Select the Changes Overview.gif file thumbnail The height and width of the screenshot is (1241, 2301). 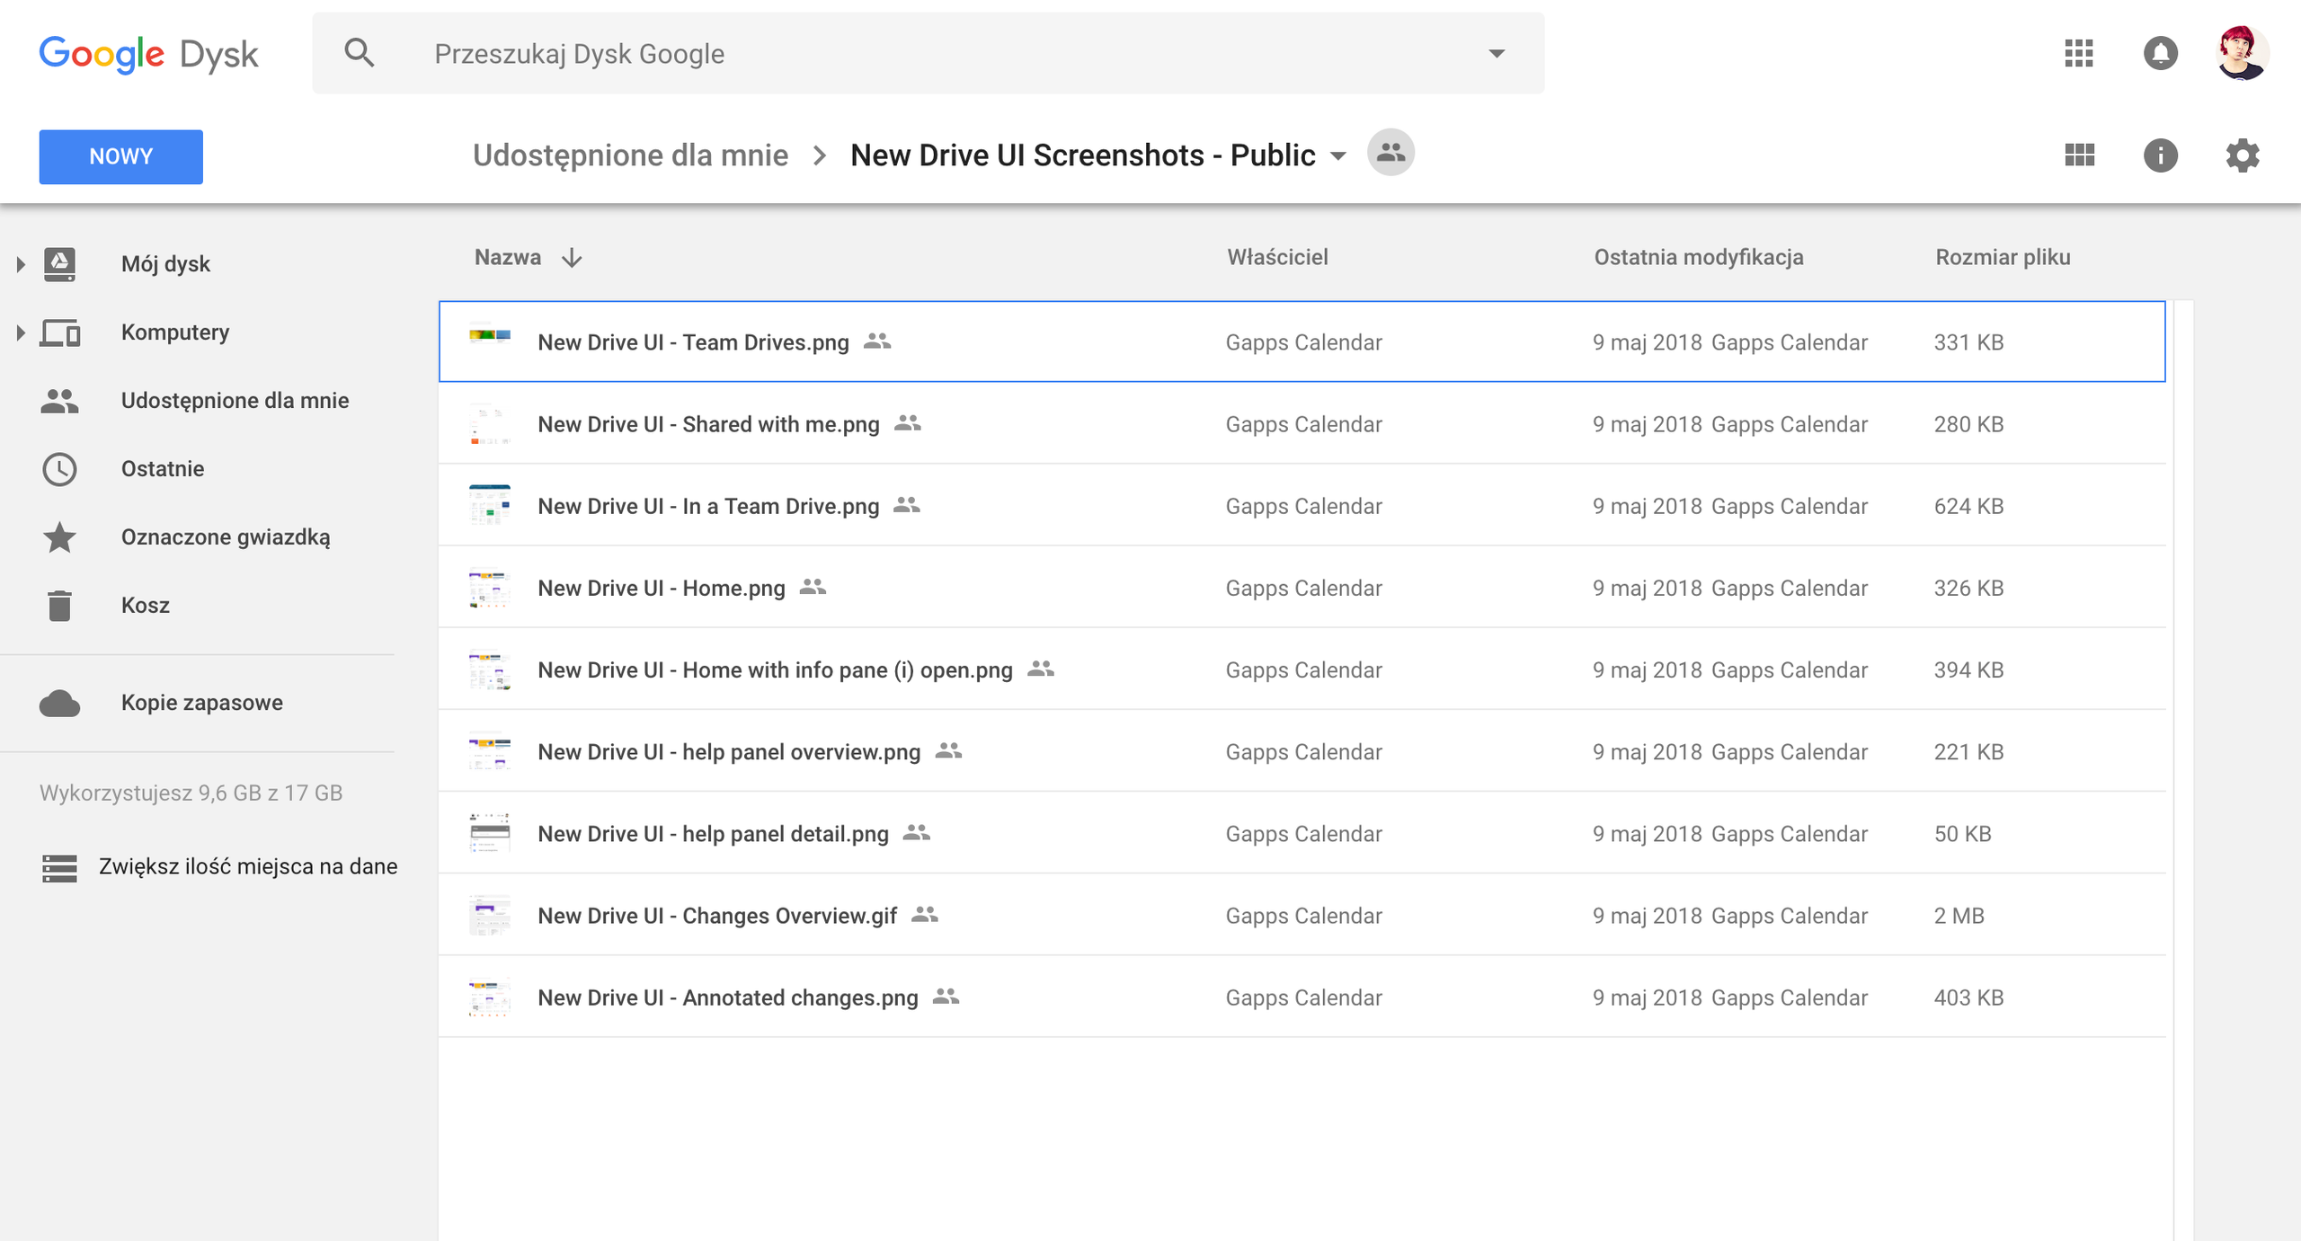click(x=490, y=915)
